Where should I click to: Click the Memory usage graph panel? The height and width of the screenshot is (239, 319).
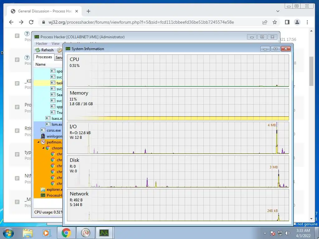[x=178, y=104]
